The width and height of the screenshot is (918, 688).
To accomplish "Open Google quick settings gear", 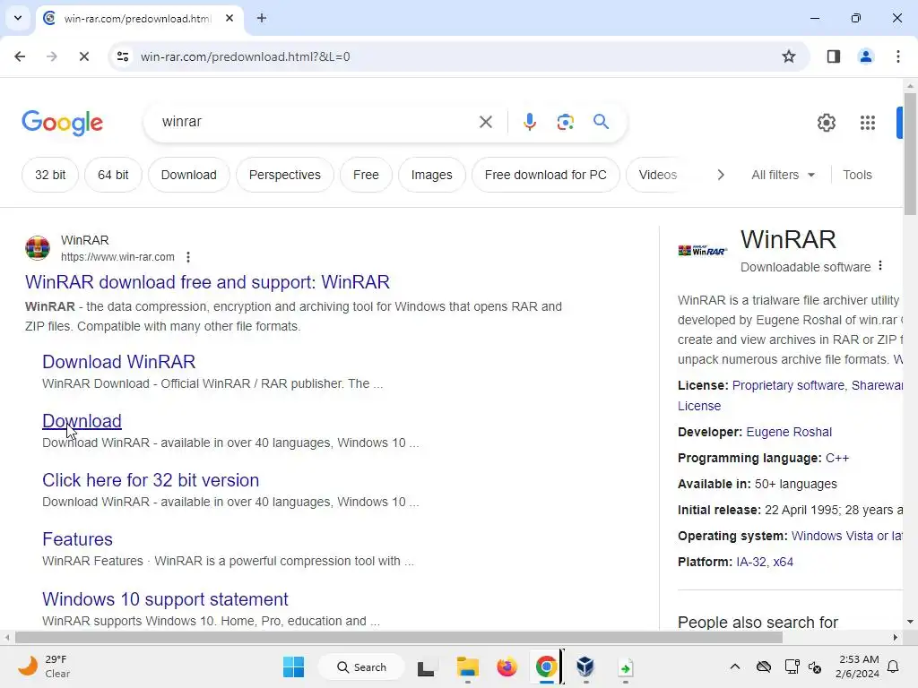I will click(826, 122).
